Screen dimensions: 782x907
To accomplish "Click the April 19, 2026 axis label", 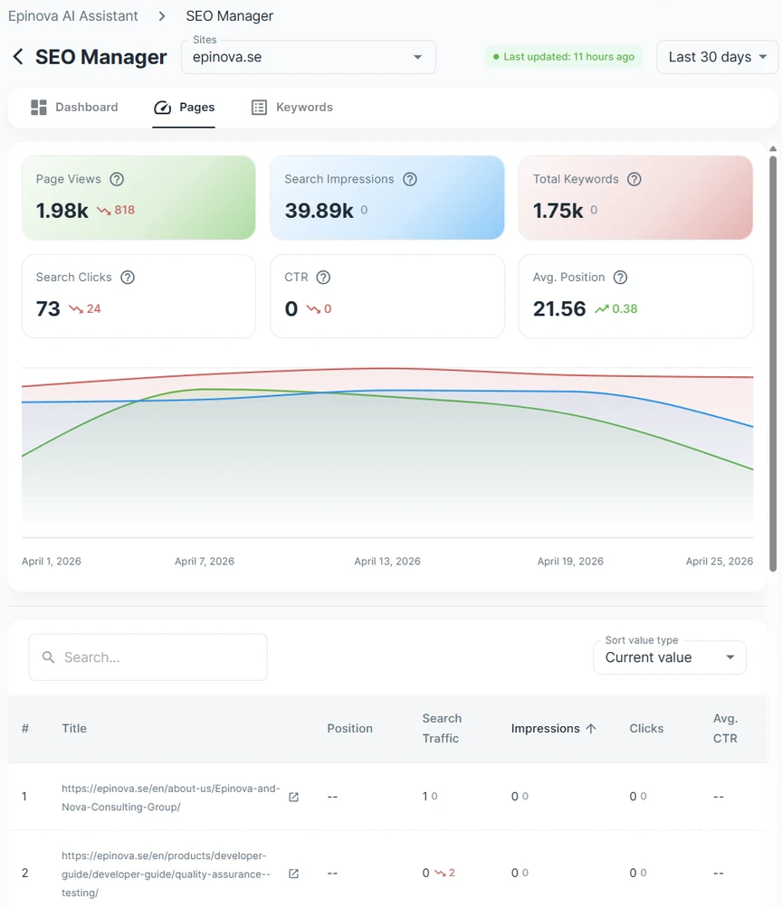I will (x=570, y=561).
